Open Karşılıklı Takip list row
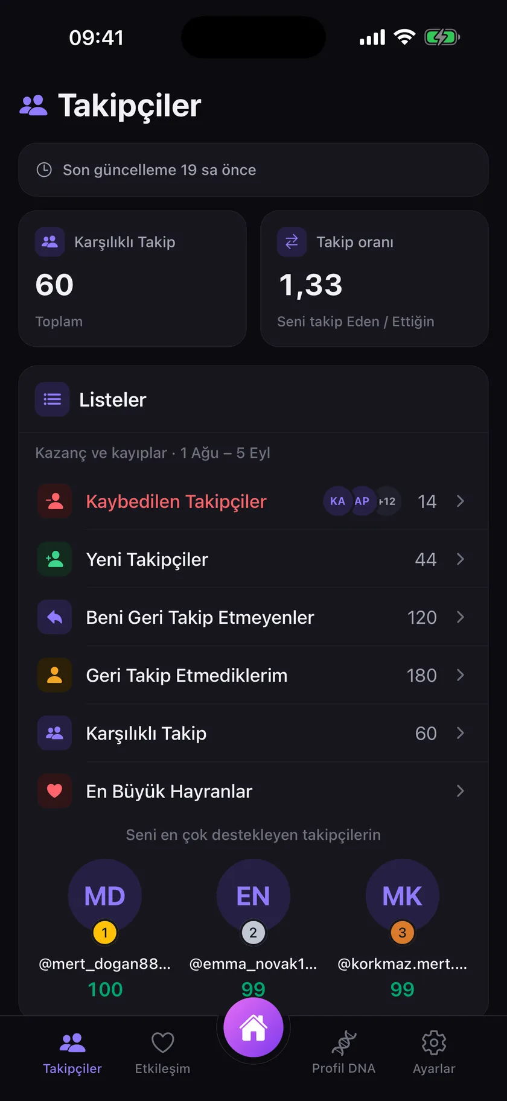Viewport: 507px width, 1101px height. 253,733
